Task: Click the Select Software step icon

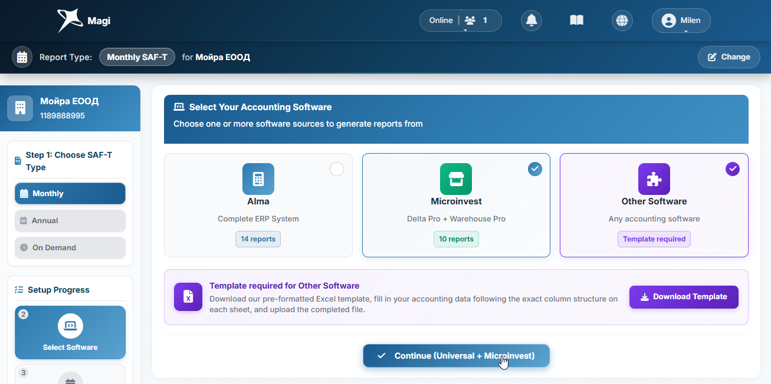Action: tap(70, 326)
